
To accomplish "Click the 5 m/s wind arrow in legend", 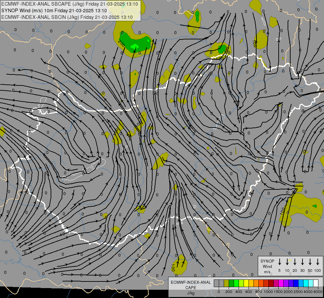I will [x=279, y=262].
